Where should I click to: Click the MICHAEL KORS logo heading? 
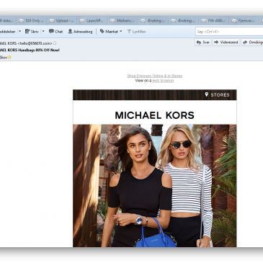point(155,115)
